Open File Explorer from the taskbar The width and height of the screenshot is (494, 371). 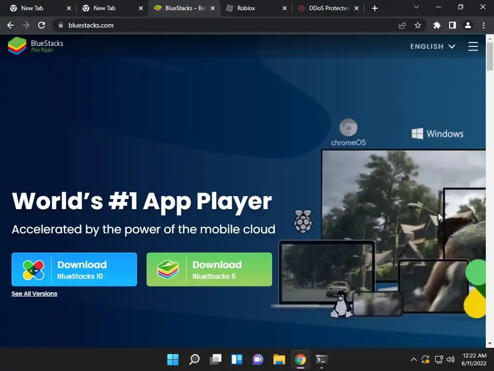tap(279, 359)
